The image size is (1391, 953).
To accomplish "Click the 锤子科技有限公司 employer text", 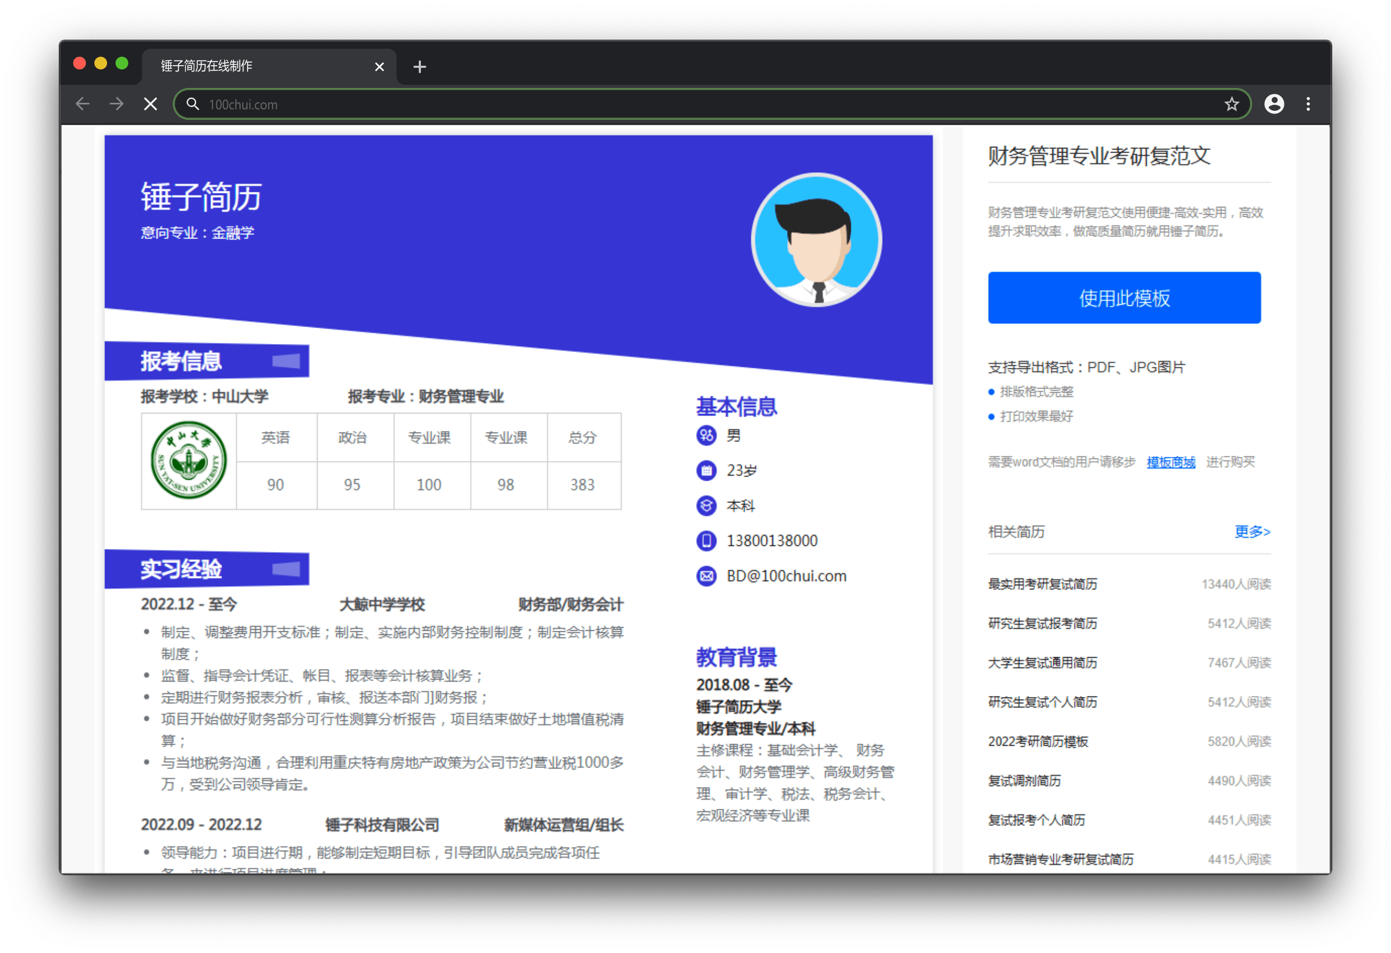I will pyautogui.click(x=382, y=825).
